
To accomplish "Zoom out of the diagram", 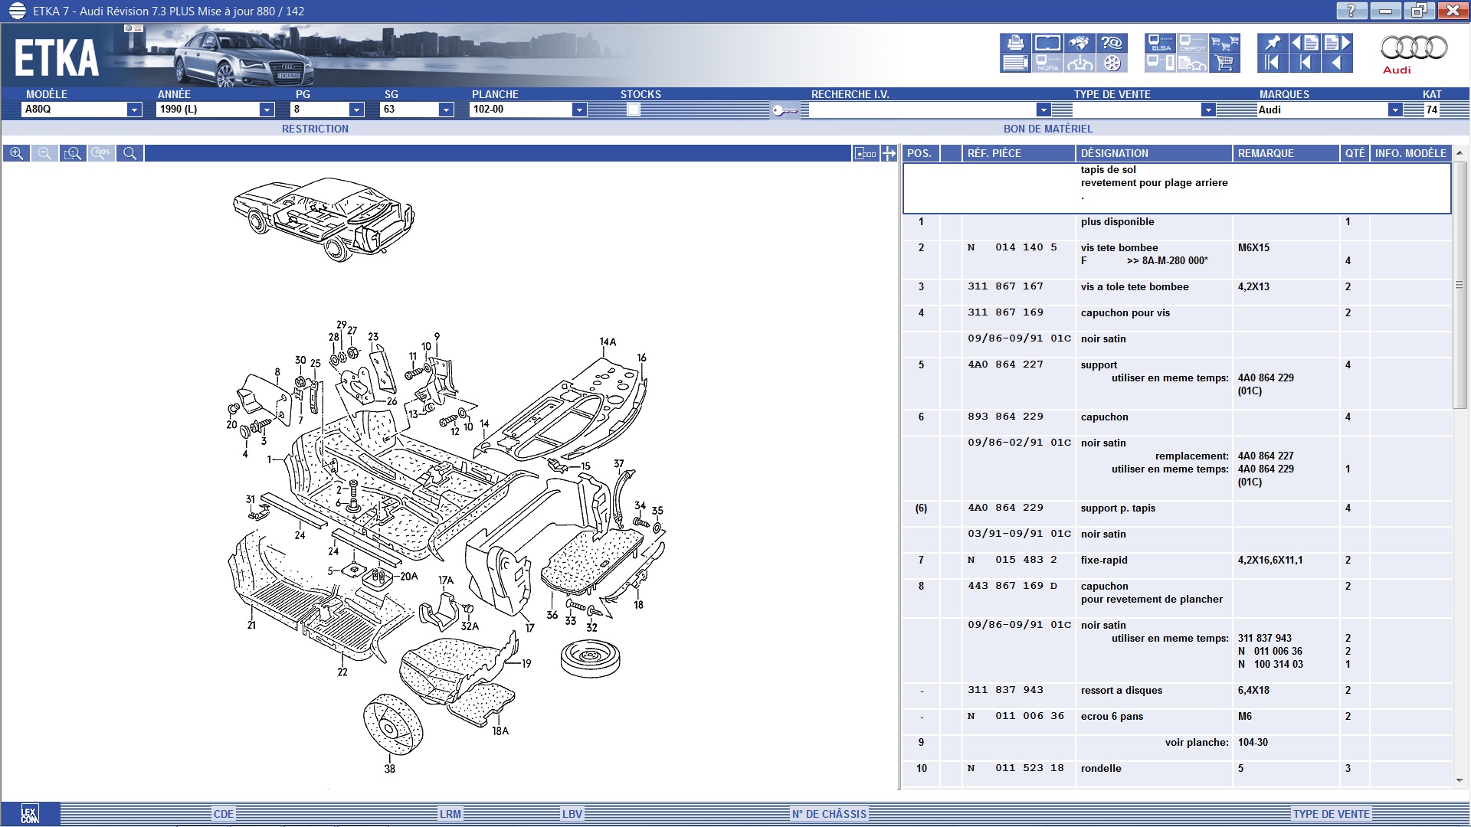I will [45, 153].
